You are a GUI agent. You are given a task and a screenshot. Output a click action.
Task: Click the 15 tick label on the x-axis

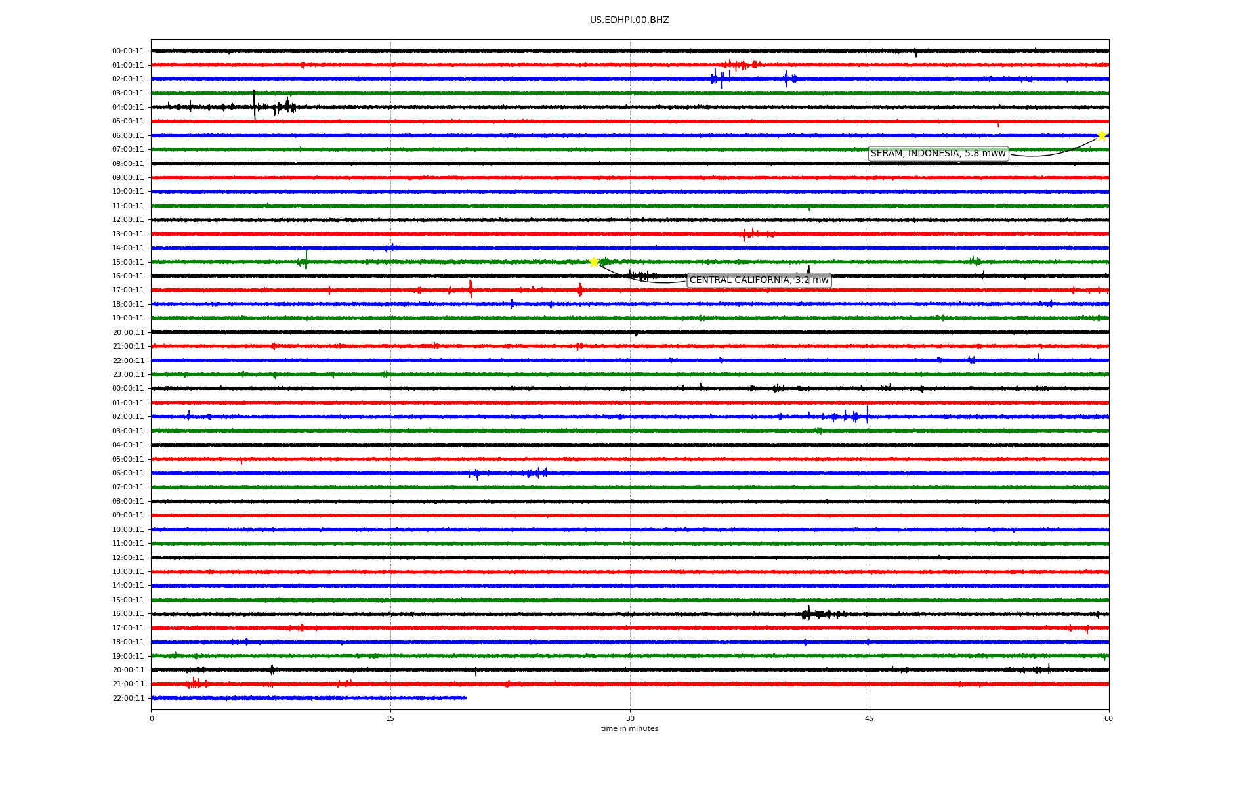pos(390,718)
